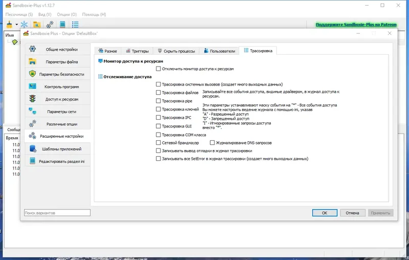Image resolution: width=409 pixels, height=260 pixels.
Task: Select the green sandbox item in main window tree
Action: click(15, 42)
